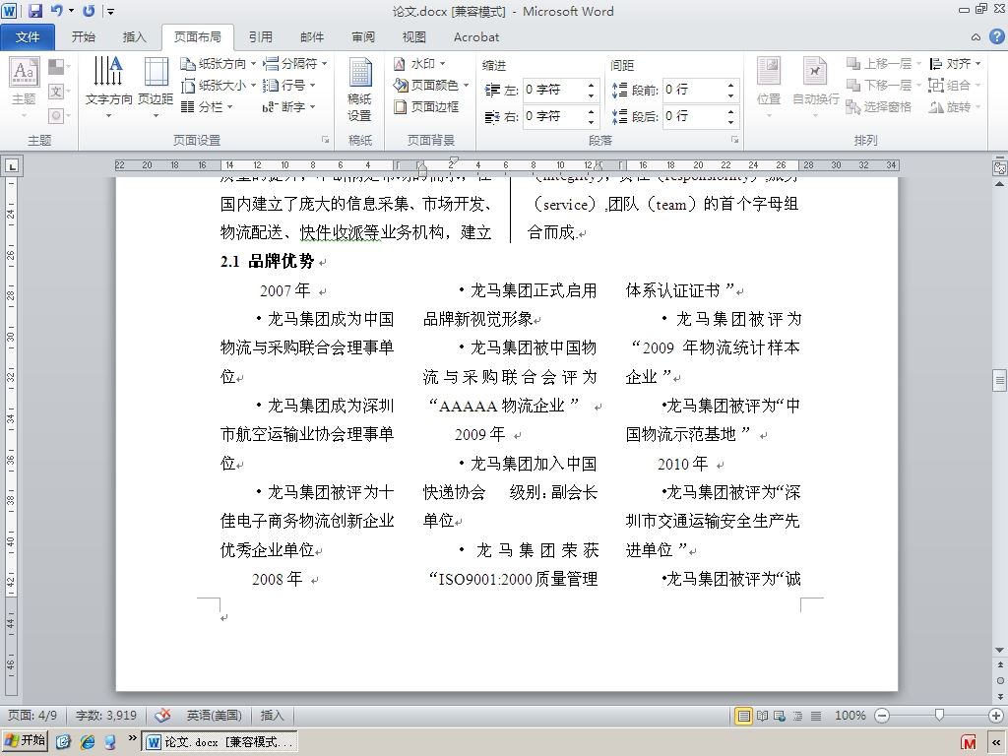Click the zoom level 100% button
The image size is (1008, 756).
[x=850, y=716]
